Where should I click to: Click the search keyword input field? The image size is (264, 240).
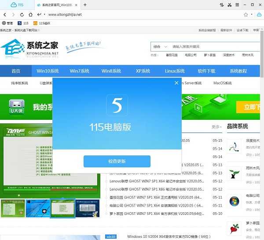(x=216, y=47)
